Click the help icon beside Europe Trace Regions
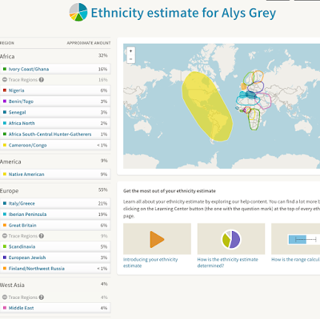The width and height of the screenshot is (320, 319). [x=42, y=236]
